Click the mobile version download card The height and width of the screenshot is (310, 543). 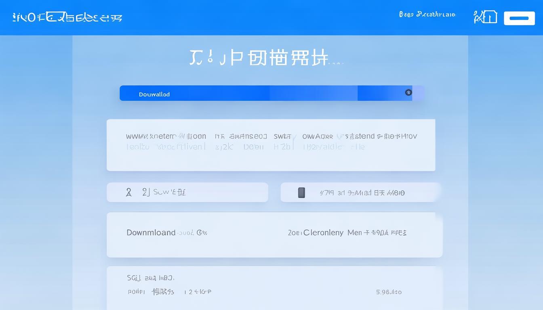360,193
